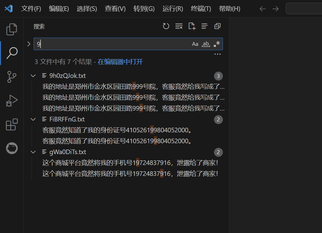Open 园田路999号院 match with last 9 highlighted
This screenshot has width=322, height=233.
133,109
